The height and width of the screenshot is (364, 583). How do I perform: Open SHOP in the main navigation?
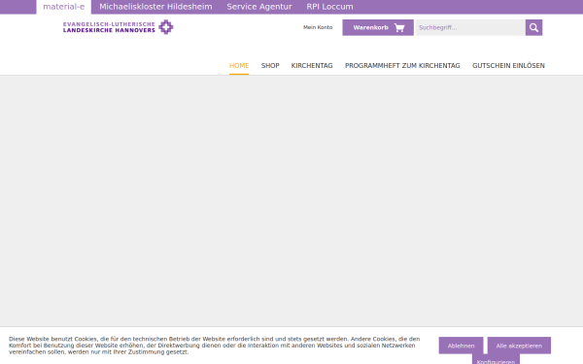coord(270,66)
